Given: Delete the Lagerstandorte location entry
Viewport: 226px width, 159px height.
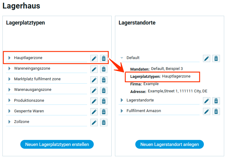Looking at the screenshot, I should (216, 101).
